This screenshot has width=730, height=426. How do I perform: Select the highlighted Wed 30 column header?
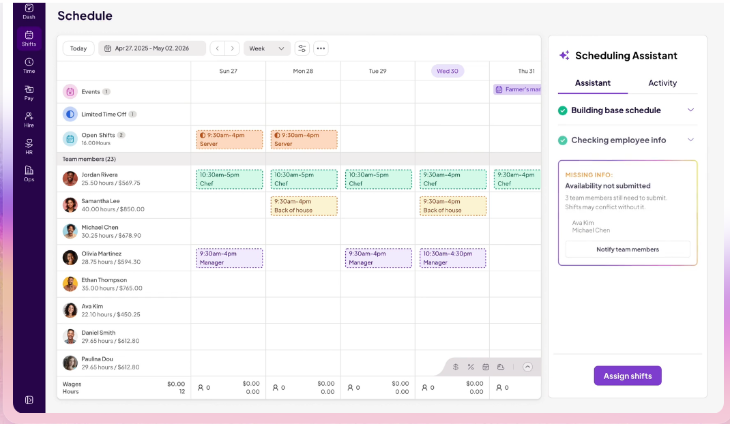448,71
